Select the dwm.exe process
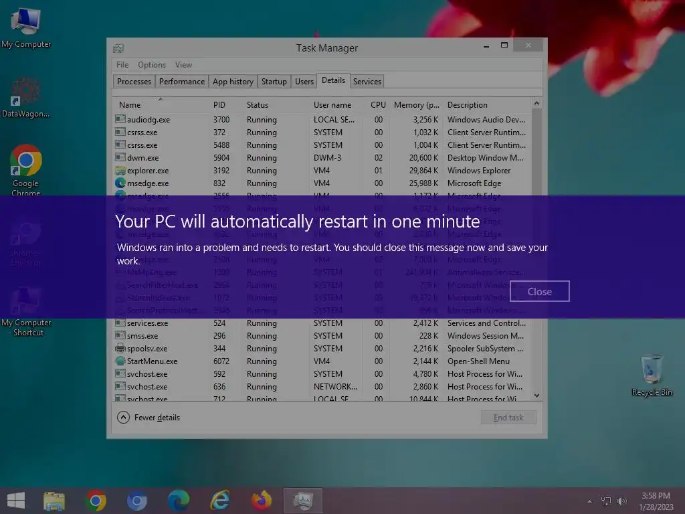This screenshot has height=514, width=685. 322,157
